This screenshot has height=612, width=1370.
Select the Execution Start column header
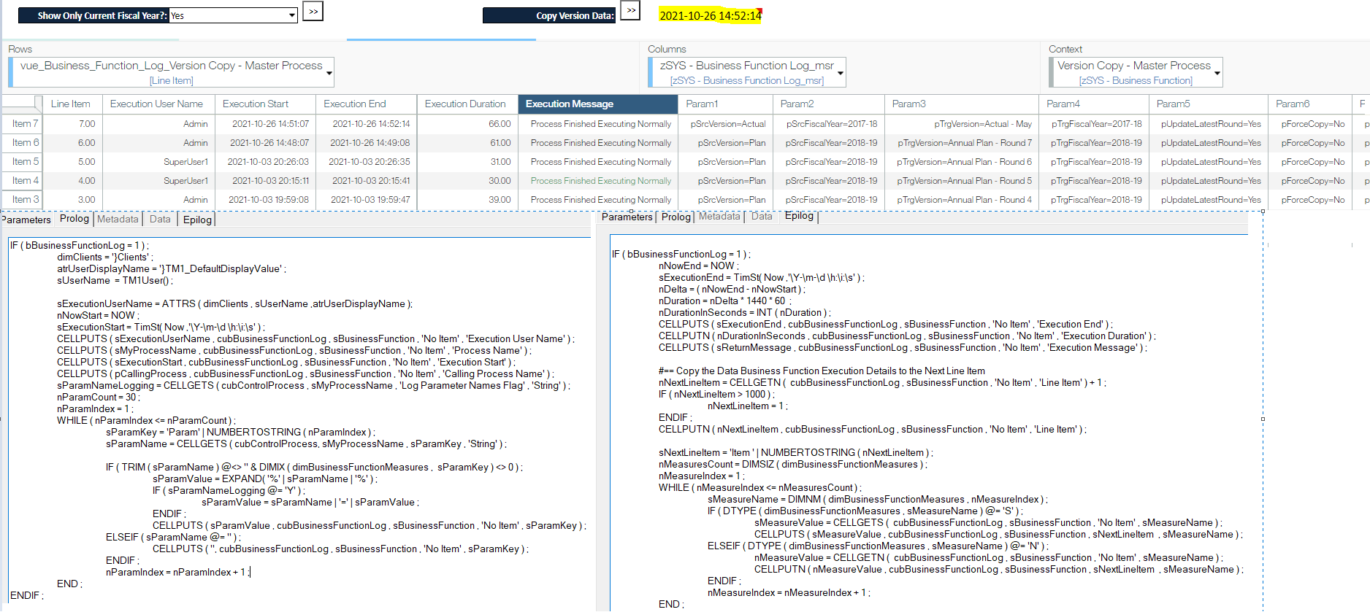pos(265,104)
